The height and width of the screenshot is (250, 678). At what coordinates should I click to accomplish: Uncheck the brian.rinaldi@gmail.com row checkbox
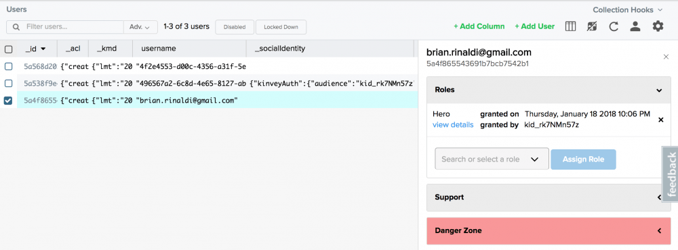(x=8, y=101)
